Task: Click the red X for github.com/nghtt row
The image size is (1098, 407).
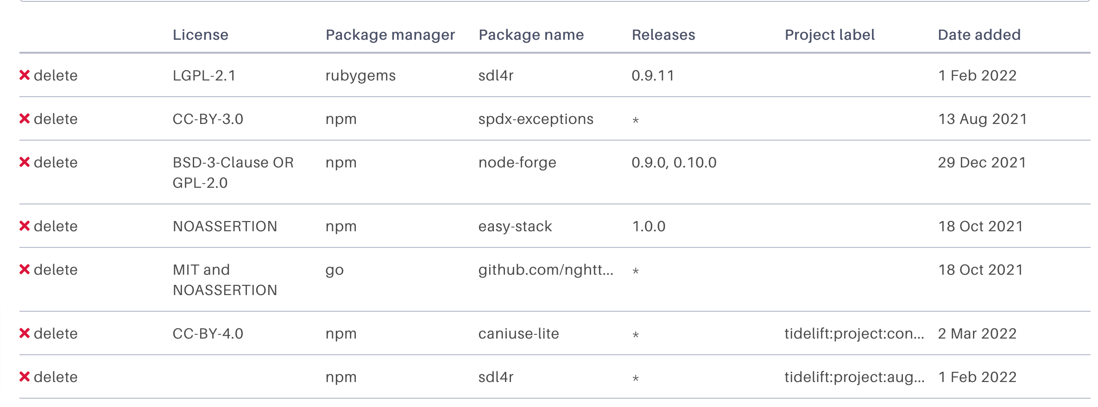Action: click(x=25, y=269)
